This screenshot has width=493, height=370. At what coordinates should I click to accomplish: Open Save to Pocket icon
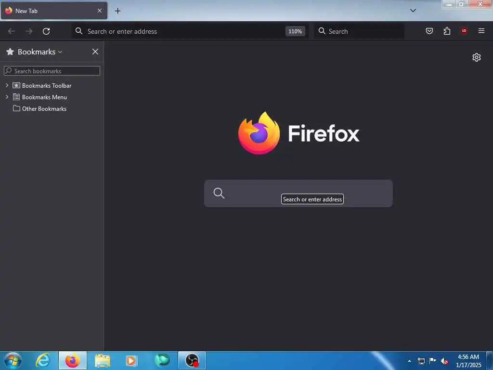[429, 31]
